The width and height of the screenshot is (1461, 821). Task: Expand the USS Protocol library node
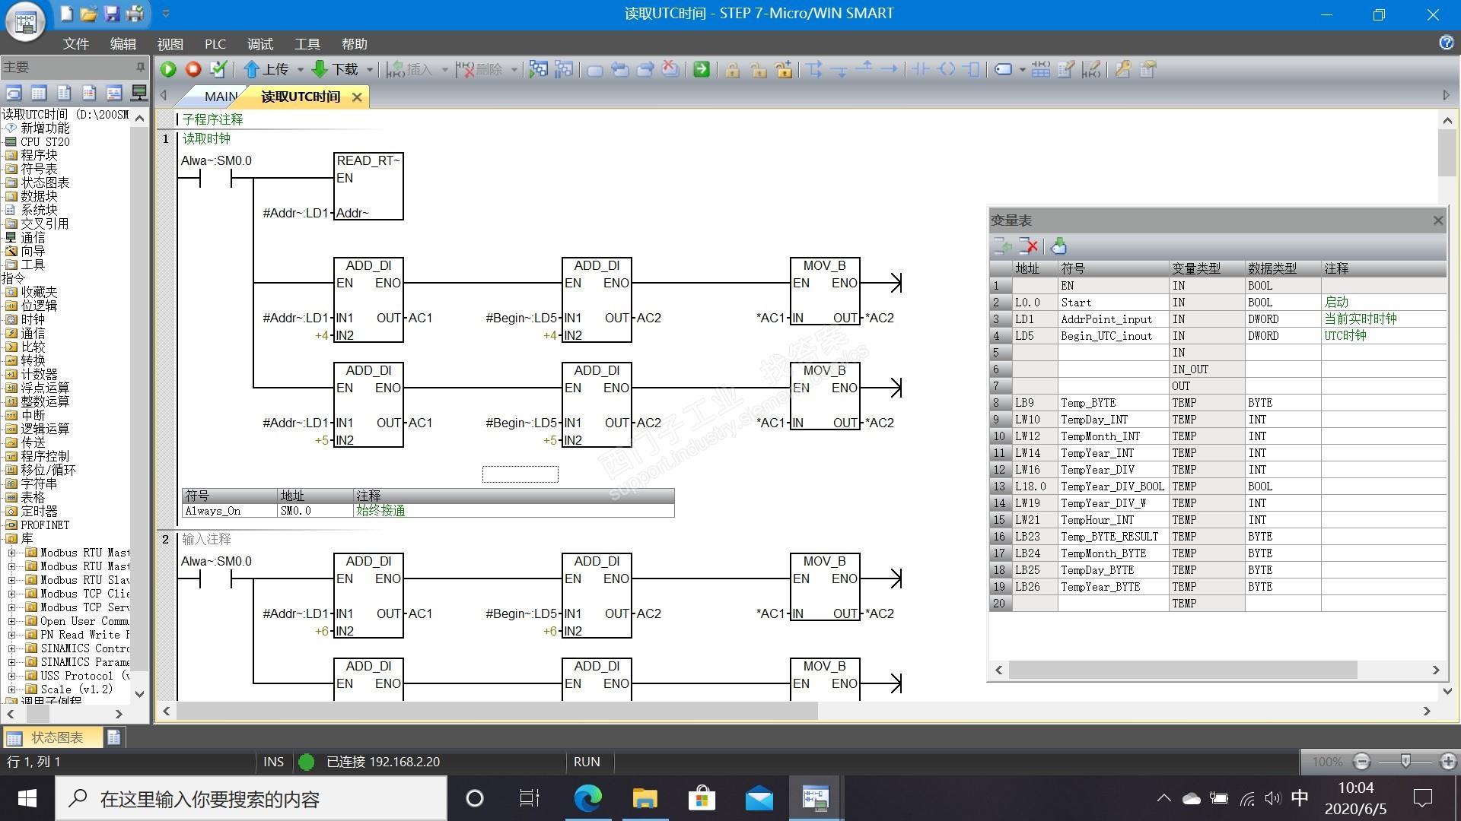click(x=12, y=676)
